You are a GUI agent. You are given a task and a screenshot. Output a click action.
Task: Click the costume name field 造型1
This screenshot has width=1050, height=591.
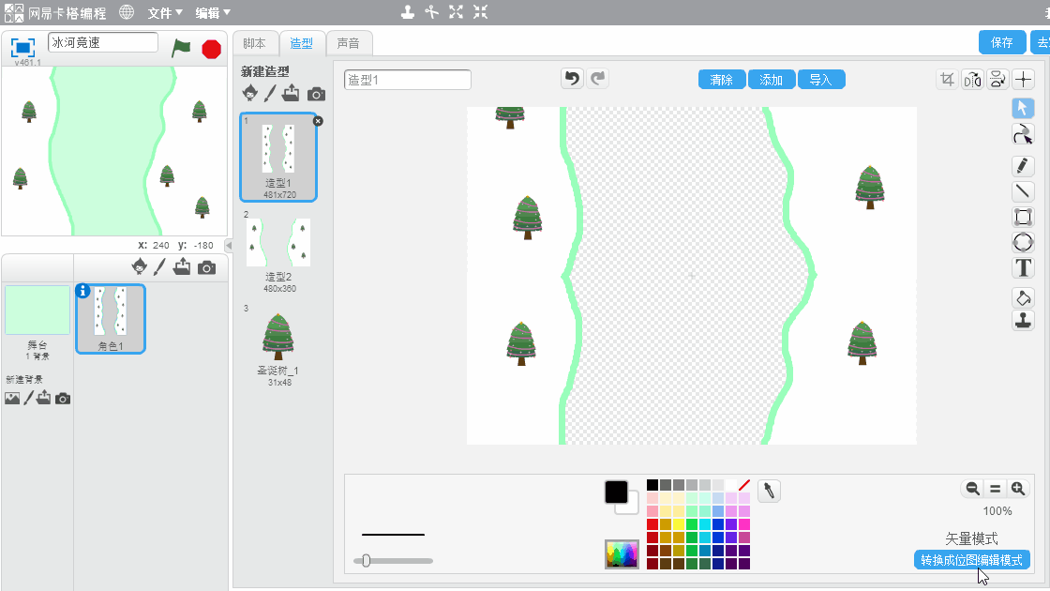(x=407, y=80)
